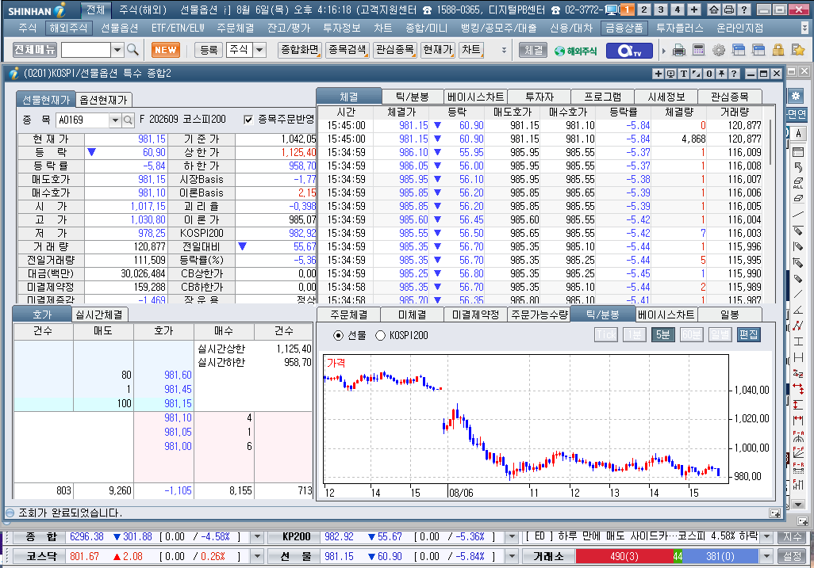
Task: Open the 금융상품 menu
Action: click(624, 28)
